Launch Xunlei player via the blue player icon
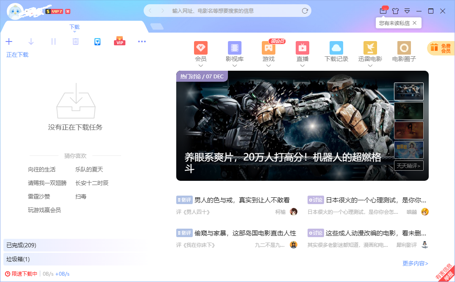 click(x=97, y=41)
